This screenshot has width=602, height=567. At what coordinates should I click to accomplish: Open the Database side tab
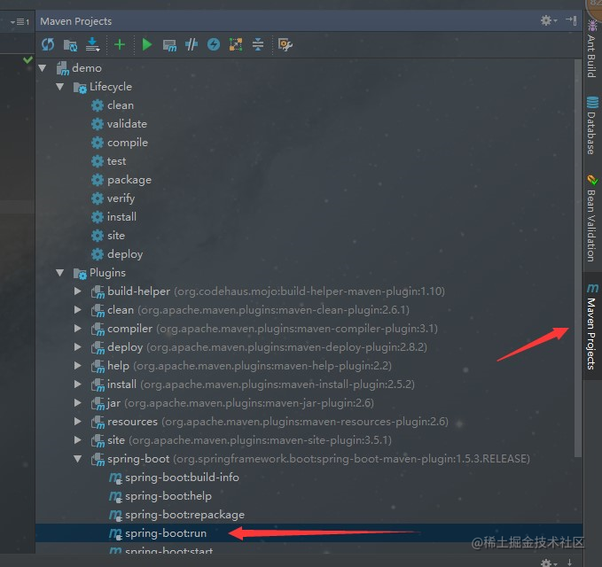click(591, 125)
